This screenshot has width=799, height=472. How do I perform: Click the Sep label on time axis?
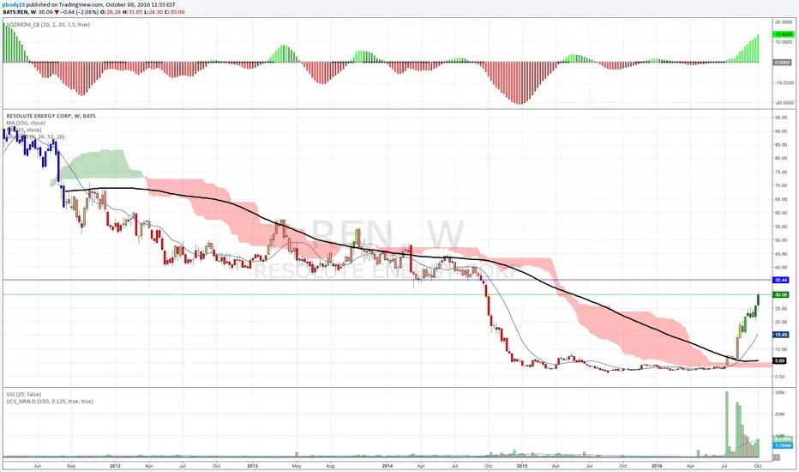click(x=71, y=466)
